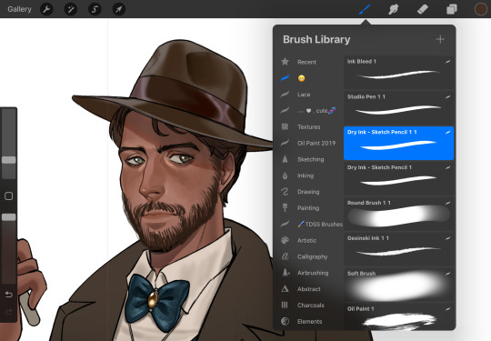
Task: Open the Layers panel
Action: click(x=452, y=9)
